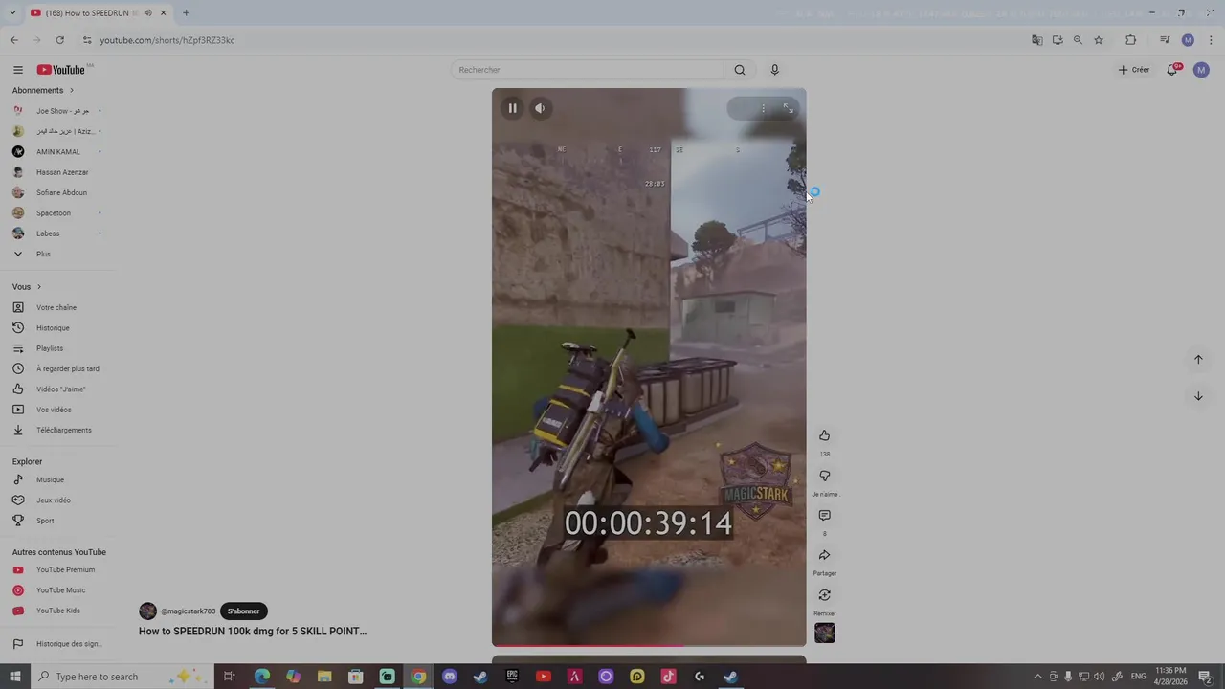
Task: Go to the previous Short arrow
Action: [x=1198, y=360]
